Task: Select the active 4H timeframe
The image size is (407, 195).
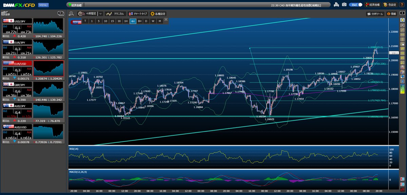Action: (x=133, y=21)
